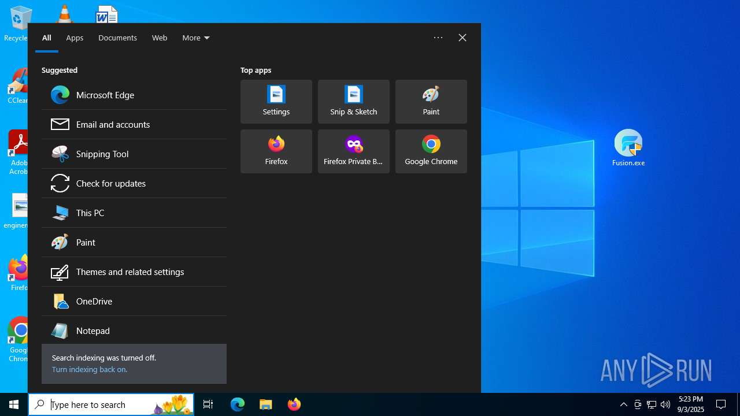740x416 pixels.
Task: Click the Windows Start button
Action: pyautogui.click(x=14, y=404)
